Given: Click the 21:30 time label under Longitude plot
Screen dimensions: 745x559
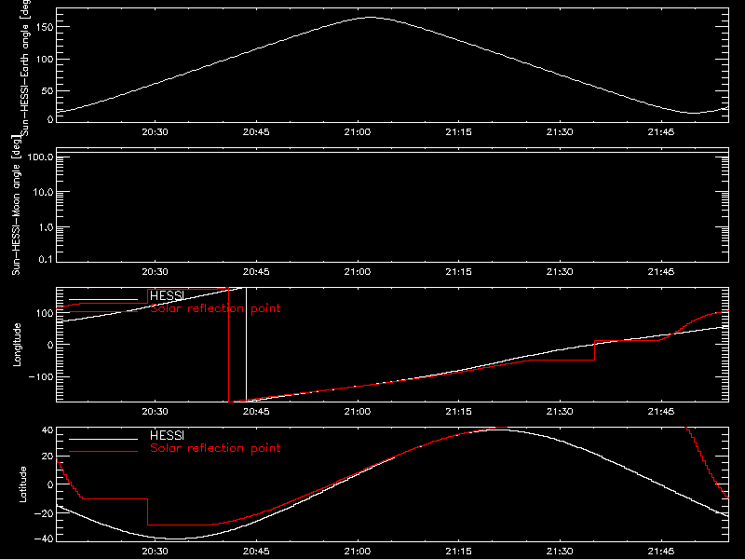Looking at the screenshot, I should [560, 411].
